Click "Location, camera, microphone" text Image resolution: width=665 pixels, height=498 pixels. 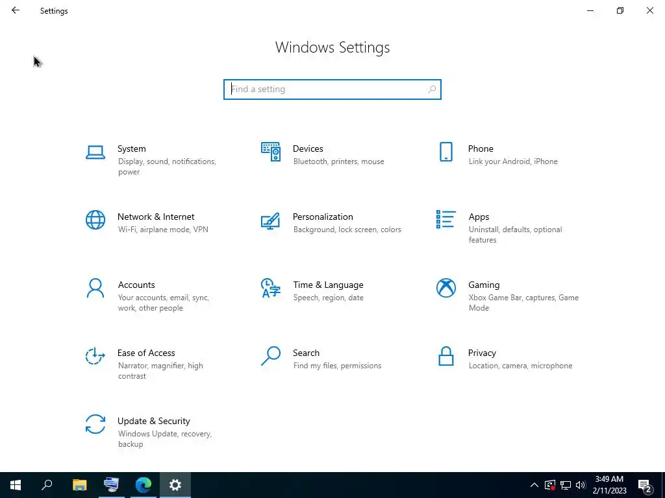(520, 366)
